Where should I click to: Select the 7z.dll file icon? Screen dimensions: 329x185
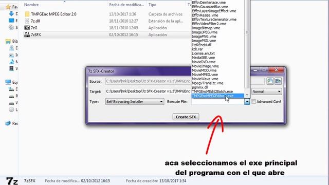pos(27,21)
